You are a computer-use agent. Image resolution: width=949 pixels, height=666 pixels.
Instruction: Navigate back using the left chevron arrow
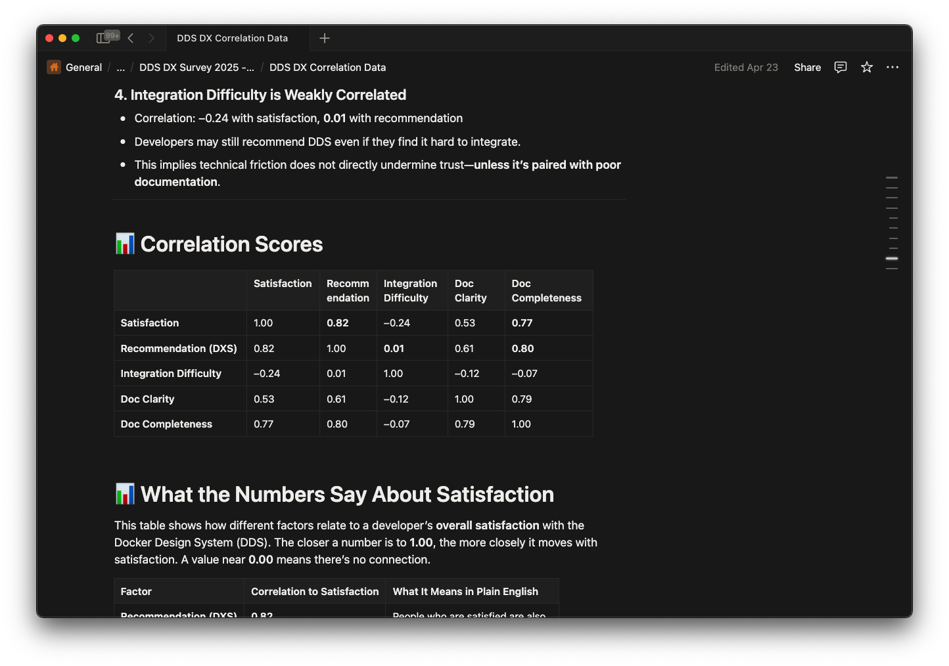pyautogui.click(x=130, y=38)
